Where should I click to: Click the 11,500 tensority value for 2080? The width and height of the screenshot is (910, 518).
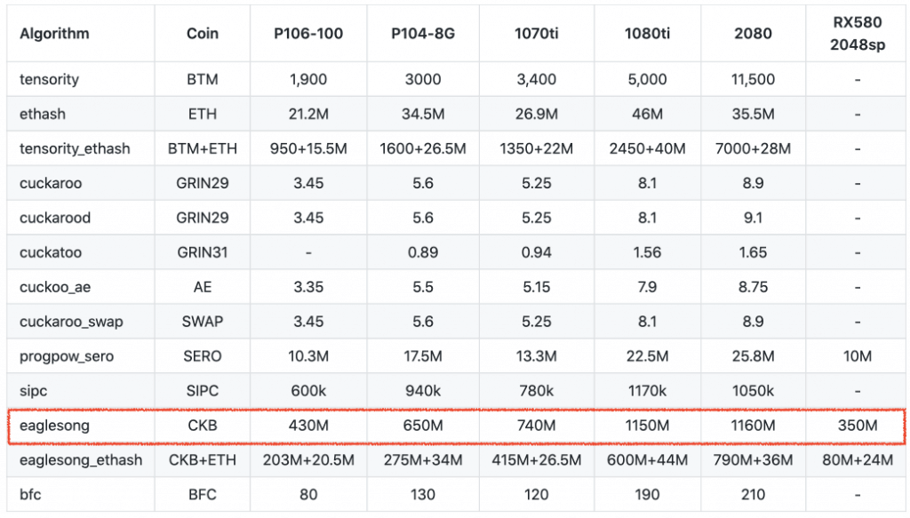coord(753,79)
